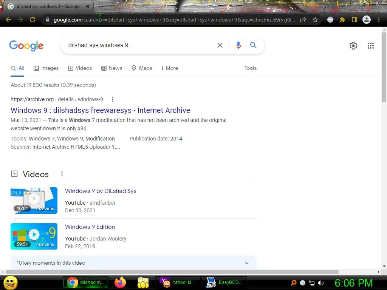Clear the search box with the X
Screen dimensions: 387x290
220,45
